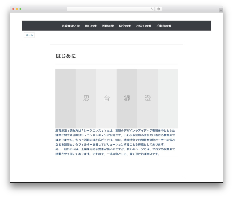Open the 活動の巻 menu item
The width and height of the screenshot is (233, 197).
tap(108, 26)
